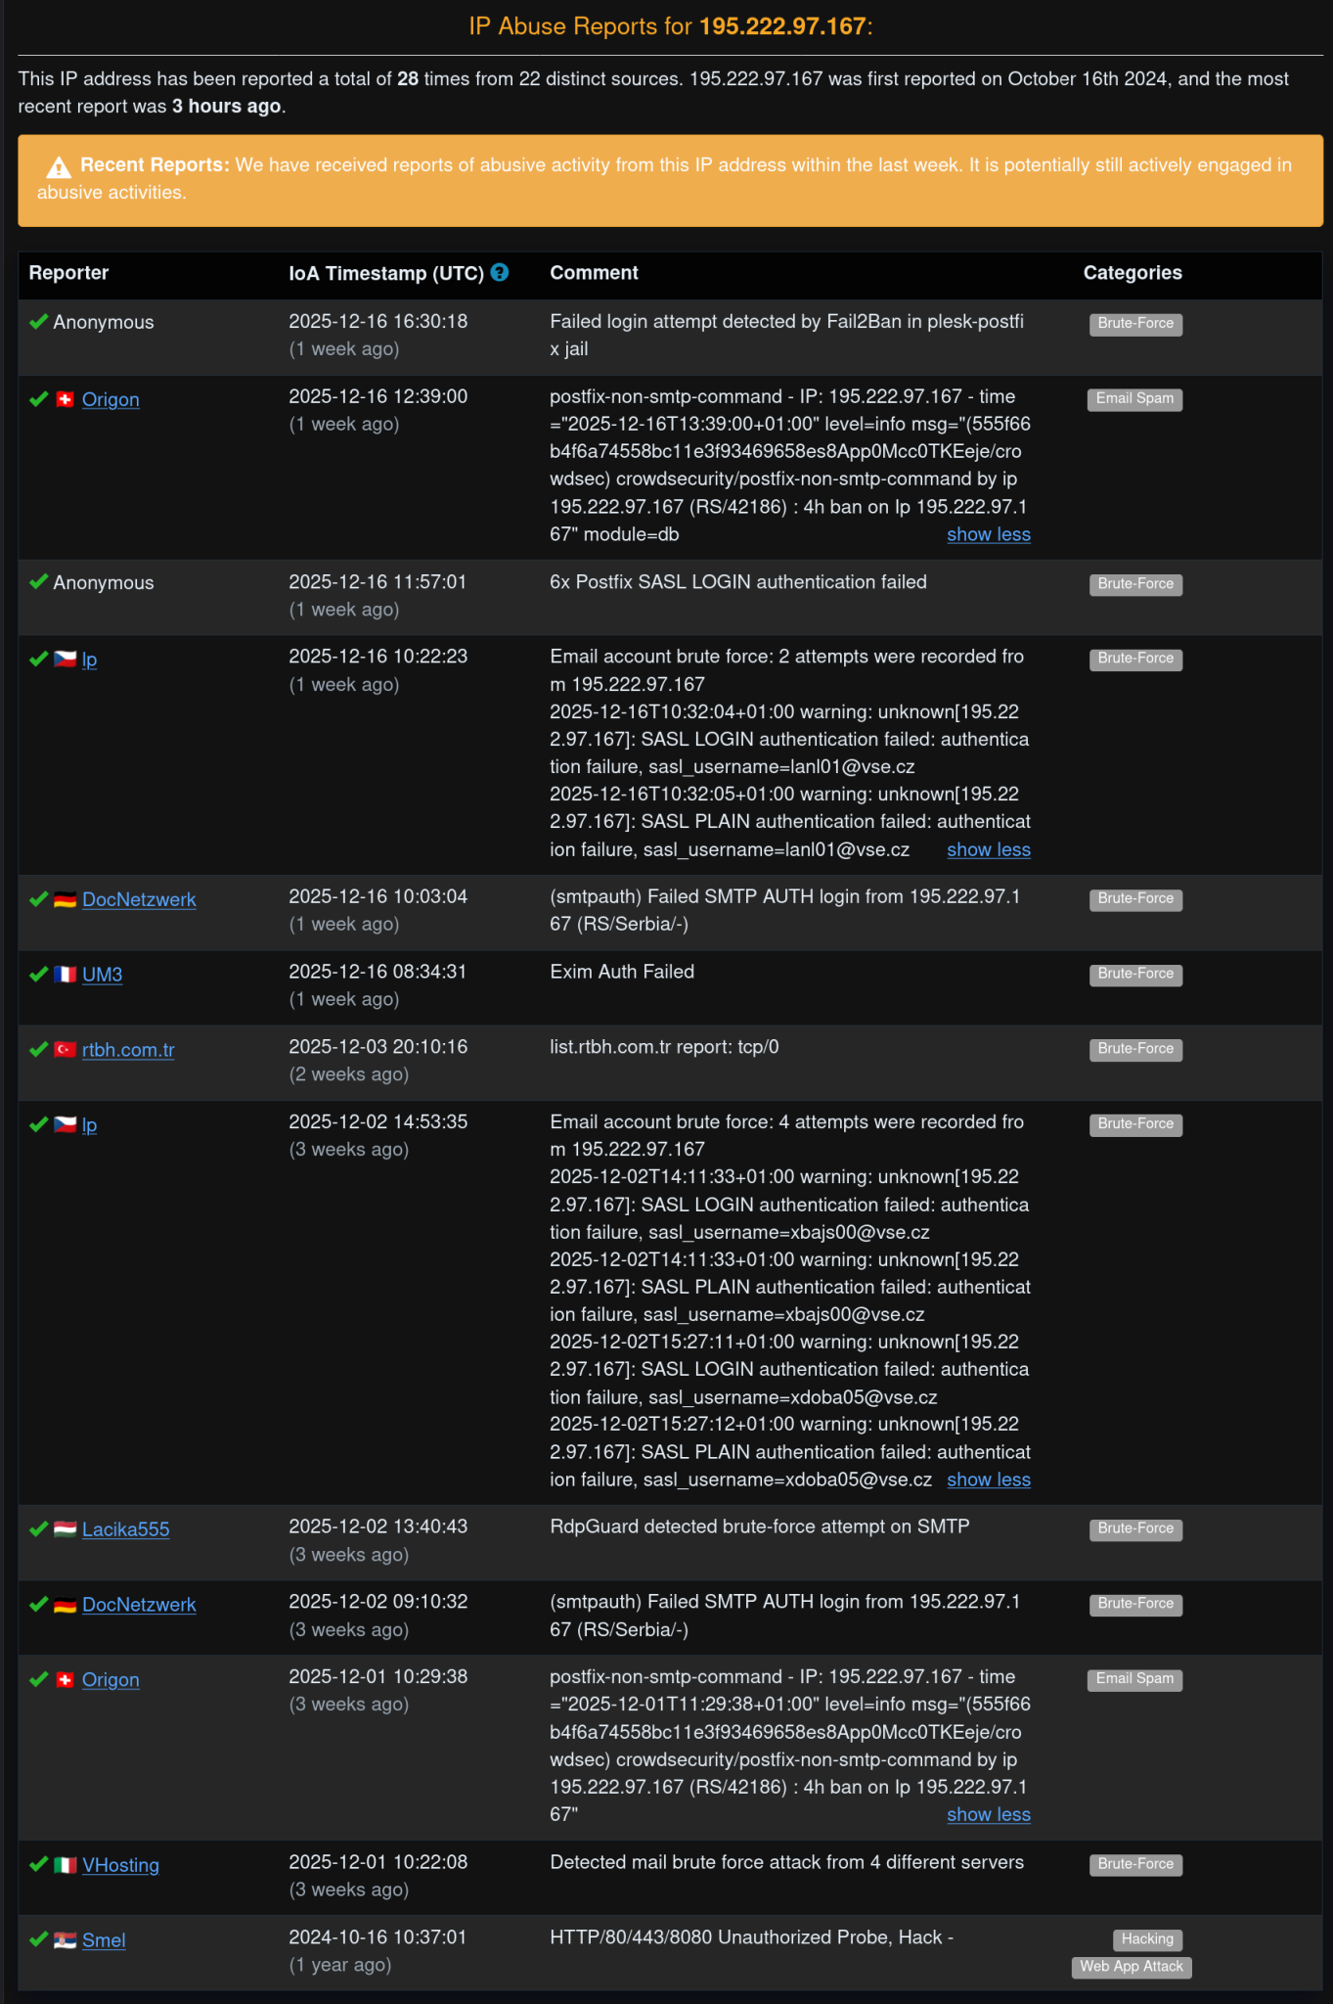Image resolution: width=1333 pixels, height=2004 pixels.
Task: Click the Hungarian flag next to Lacika555
Action: click(x=66, y=1529)
